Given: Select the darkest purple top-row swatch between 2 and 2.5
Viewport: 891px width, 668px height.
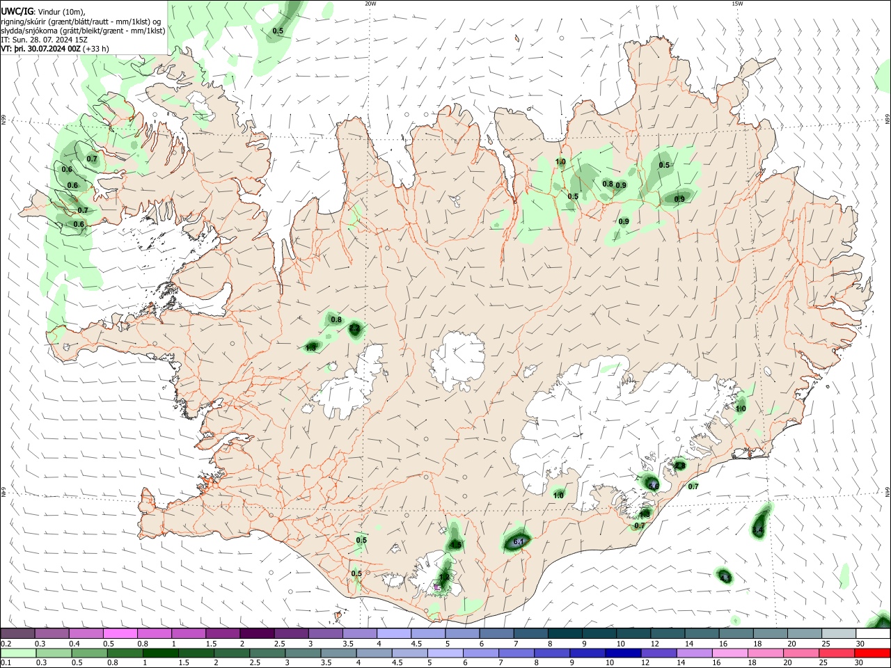Looking at the screenshot, I should pyautogui.click(x=257, y=634).
